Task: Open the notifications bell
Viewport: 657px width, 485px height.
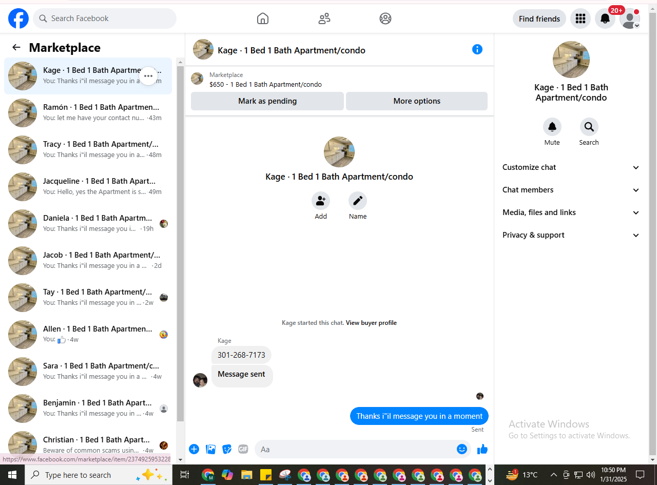Action: click(x=605, y=18)
